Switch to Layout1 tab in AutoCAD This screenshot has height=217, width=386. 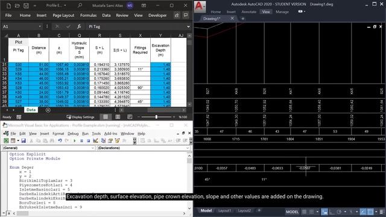[224, 210]
